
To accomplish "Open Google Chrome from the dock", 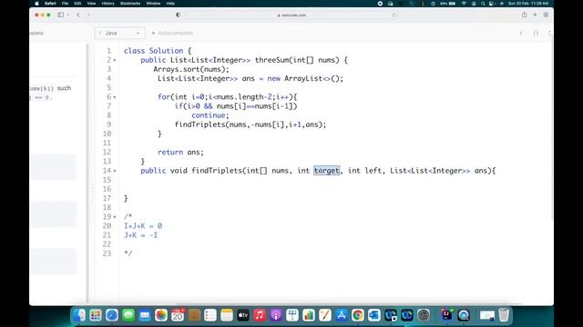I will [x=357, y=315].
